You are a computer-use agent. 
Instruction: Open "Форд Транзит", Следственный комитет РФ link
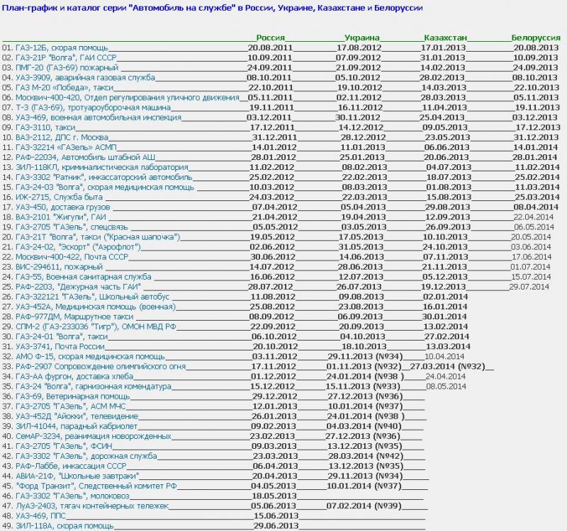tap(96, 486)
